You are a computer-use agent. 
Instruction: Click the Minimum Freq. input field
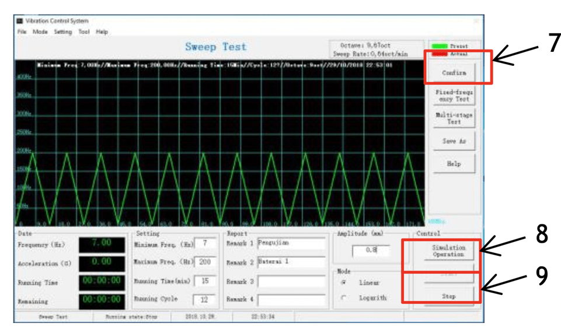coord(205,243)
